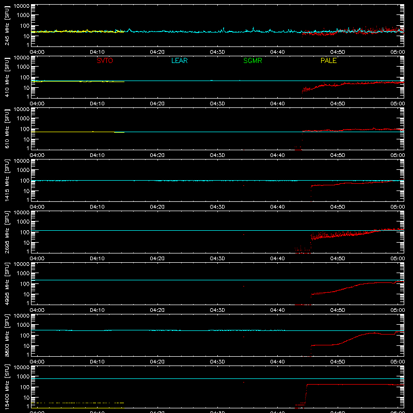The width and height of the screenshot is (413, 413).
Task: Click the green SGMR station legend label
Action: pyautogui.click(x=252, y=60)
